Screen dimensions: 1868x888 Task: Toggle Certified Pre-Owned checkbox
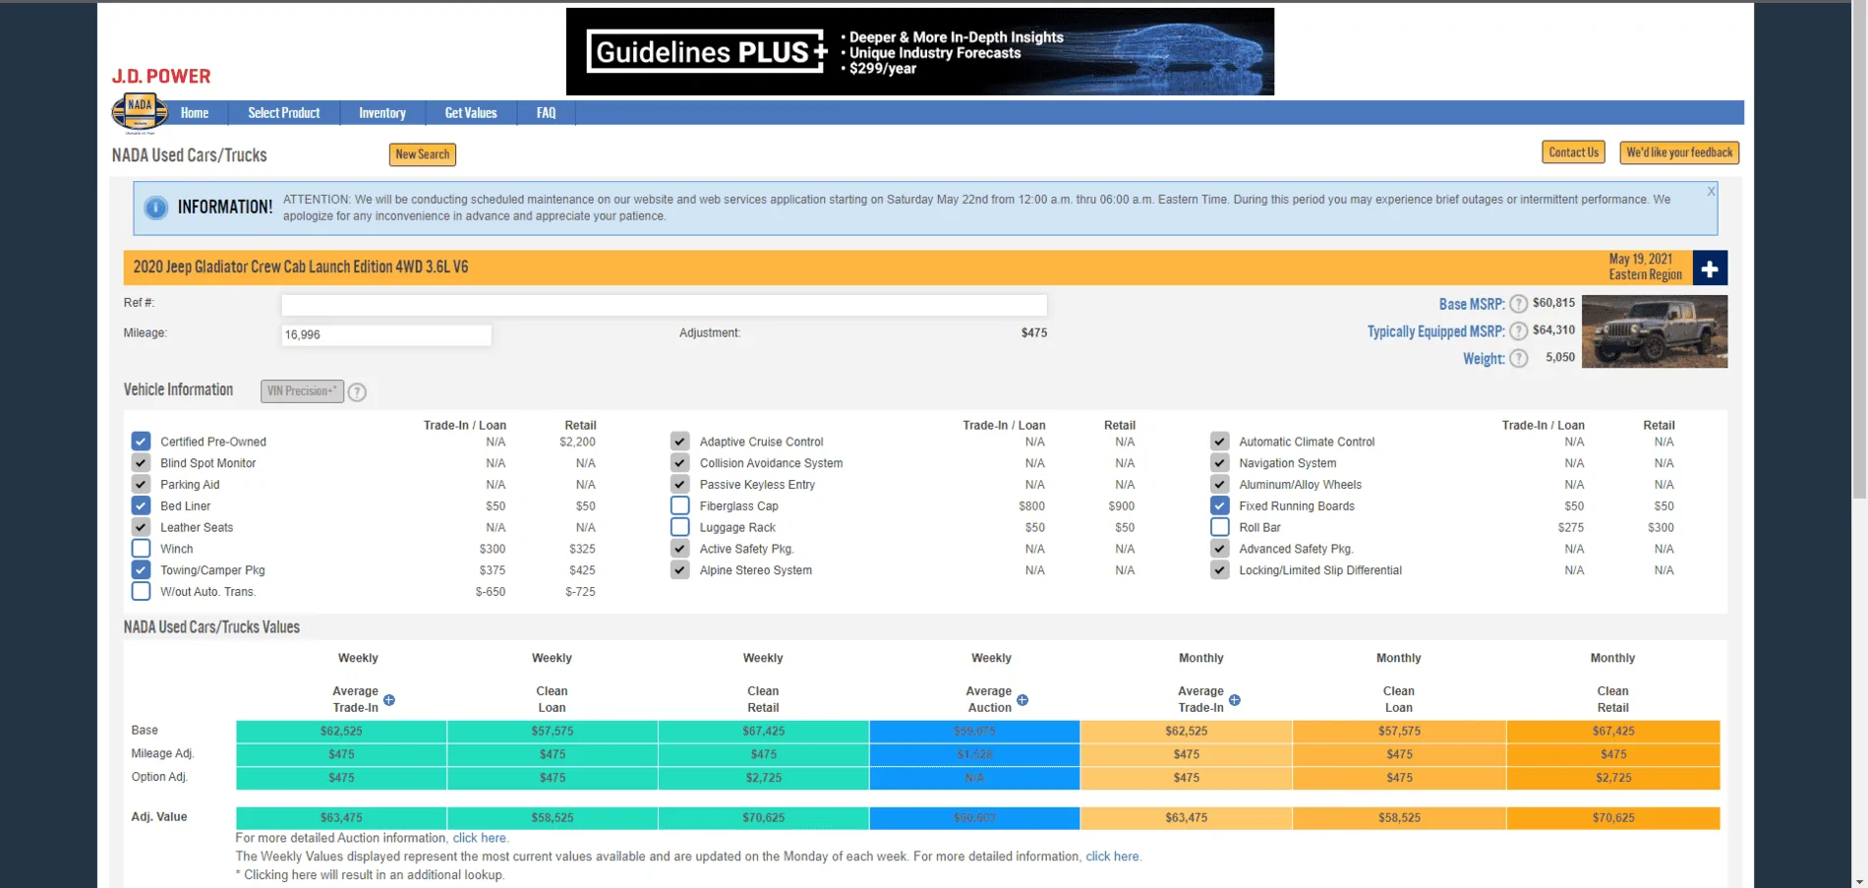[141, 442]
